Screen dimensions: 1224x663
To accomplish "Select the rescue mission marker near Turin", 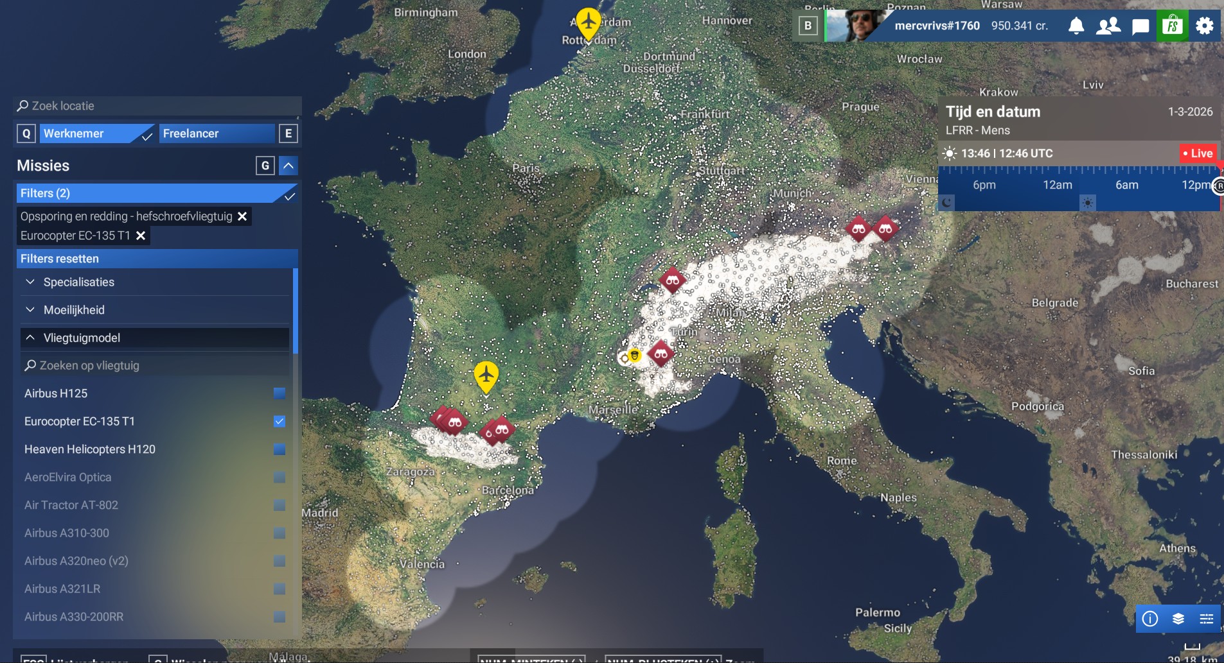I will pyautogui.click(x=661, y=353).
